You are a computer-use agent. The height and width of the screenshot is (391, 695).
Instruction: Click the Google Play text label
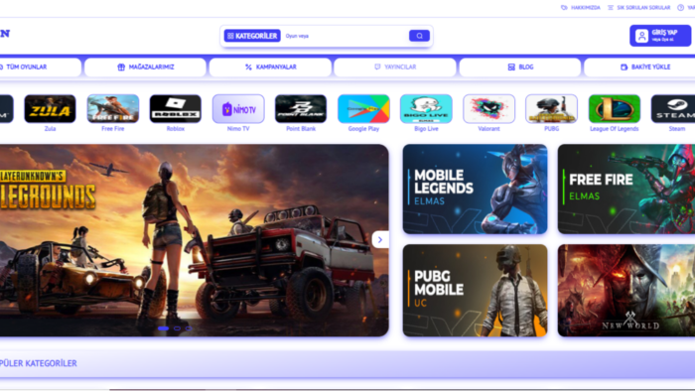(363, 129)
